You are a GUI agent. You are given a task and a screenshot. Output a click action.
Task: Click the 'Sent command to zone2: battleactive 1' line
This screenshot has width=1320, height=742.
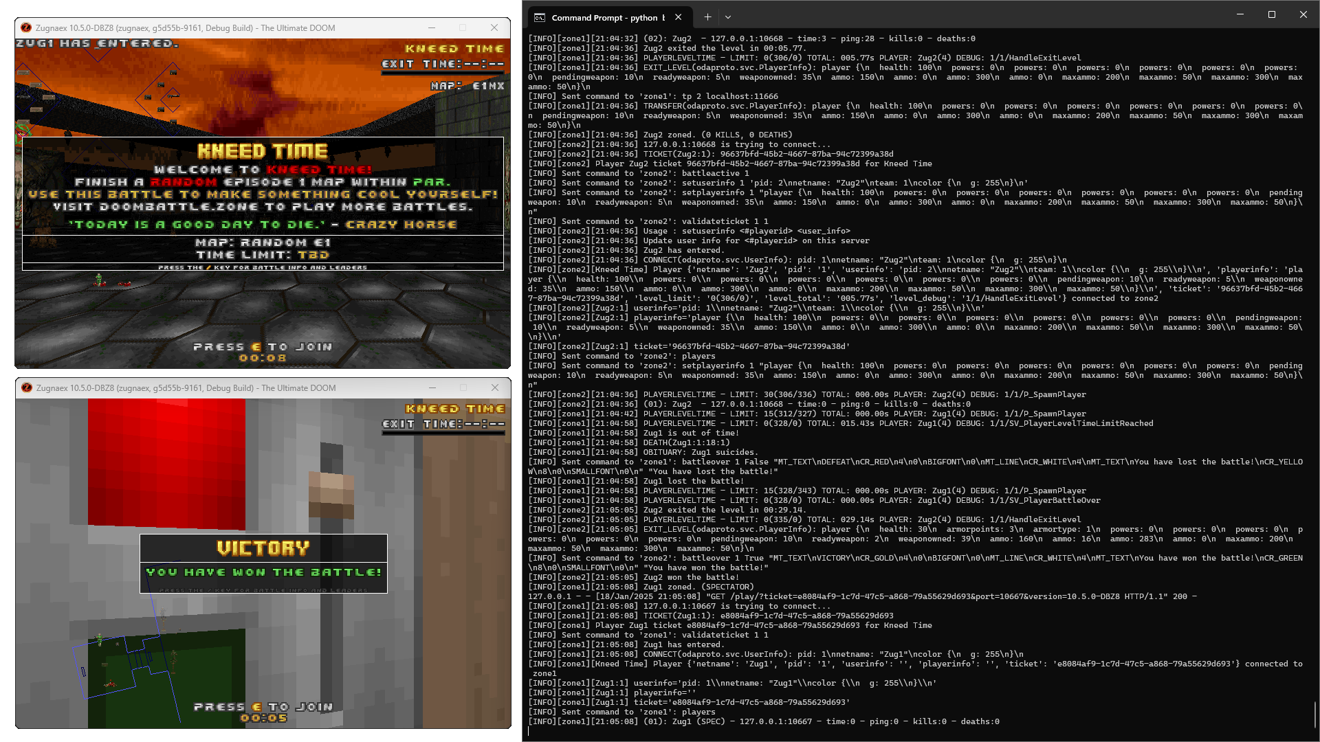(639, 173)
